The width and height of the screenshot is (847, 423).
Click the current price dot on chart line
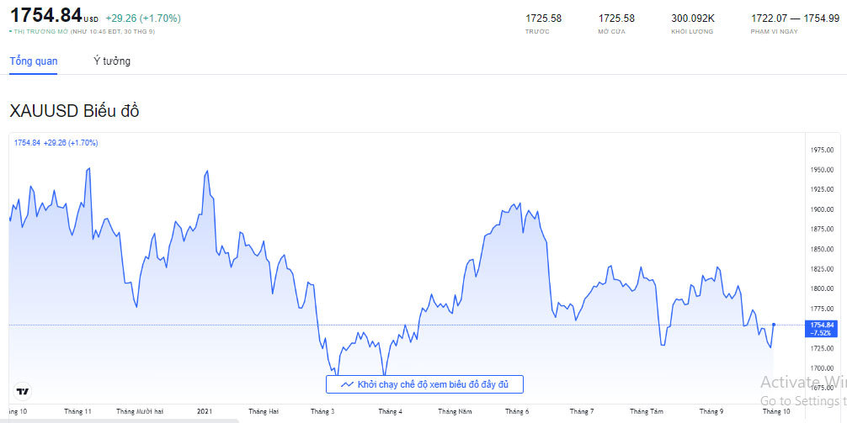tap(773, 325)
